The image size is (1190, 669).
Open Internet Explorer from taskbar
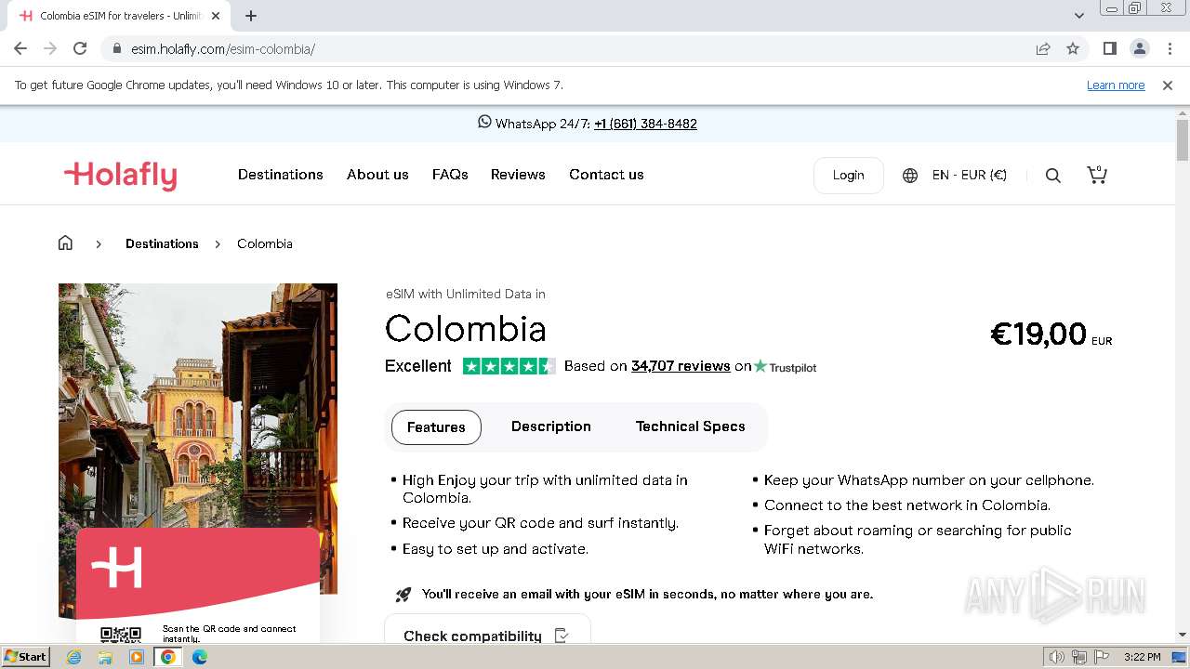(x=74, y=657)
